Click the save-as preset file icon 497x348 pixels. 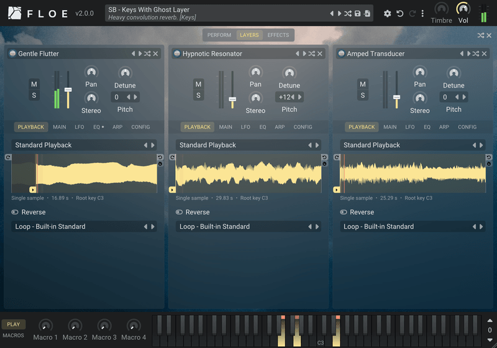point(367,13)
